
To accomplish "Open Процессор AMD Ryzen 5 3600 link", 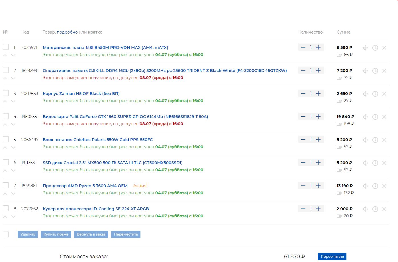I will click(85, 186).
